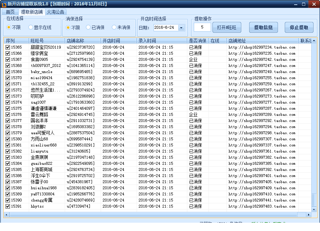Click the 停止提取 button
This screenshot has width=320, height=231.
point(299,27)
